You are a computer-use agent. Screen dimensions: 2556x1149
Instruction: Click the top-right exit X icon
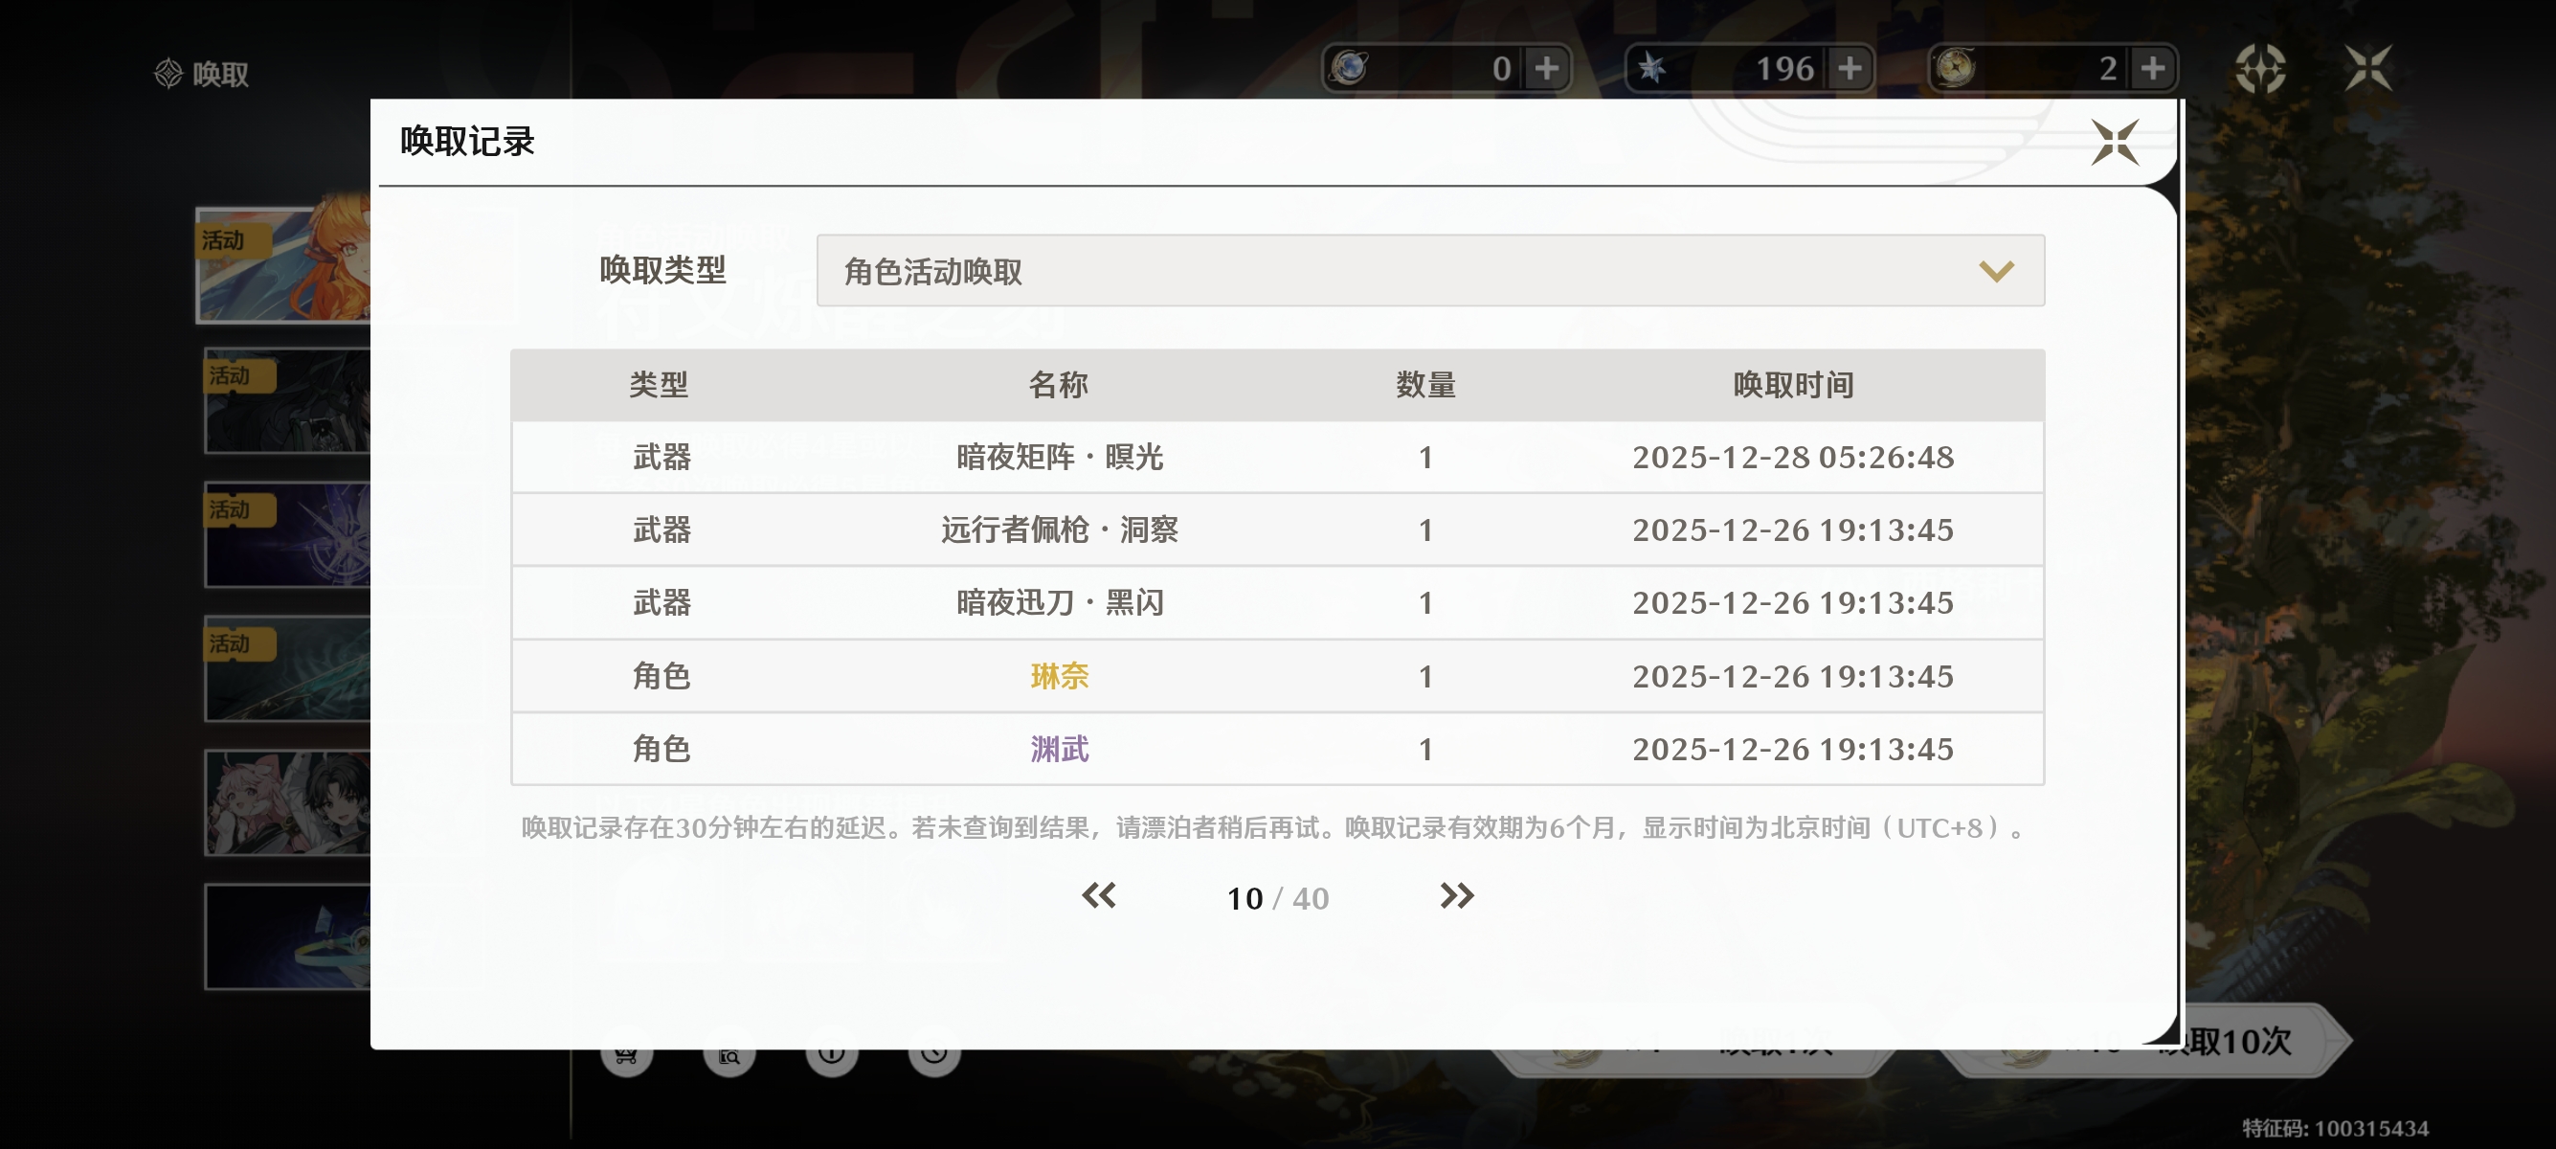[2368, 69]
